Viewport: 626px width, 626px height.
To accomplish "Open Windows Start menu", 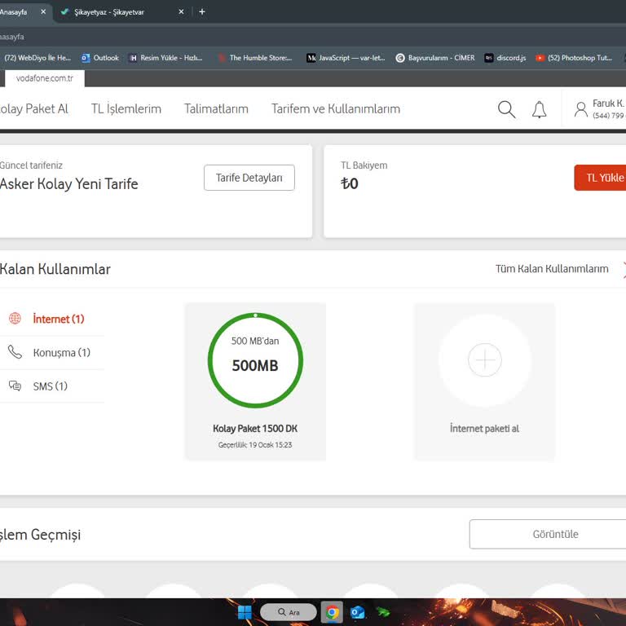I will [x=245, y=612].
